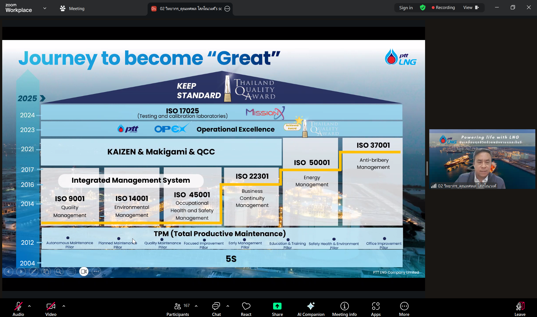Open Zoom Workplace dropdown chevron
Screen dimensions: 537x317
tap(45, 8)
